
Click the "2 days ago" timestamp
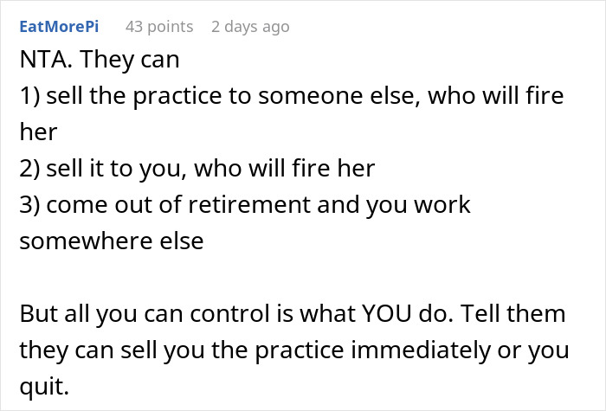click(x=250, y=27)
